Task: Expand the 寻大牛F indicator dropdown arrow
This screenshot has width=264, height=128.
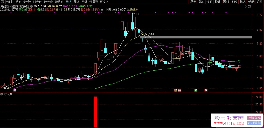Action: coord(2,94)
